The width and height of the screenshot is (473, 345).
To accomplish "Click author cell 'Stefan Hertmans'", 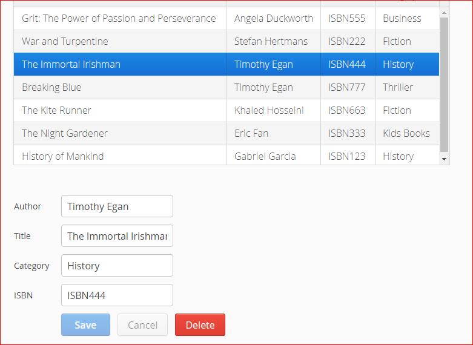I will click(274, 41).
